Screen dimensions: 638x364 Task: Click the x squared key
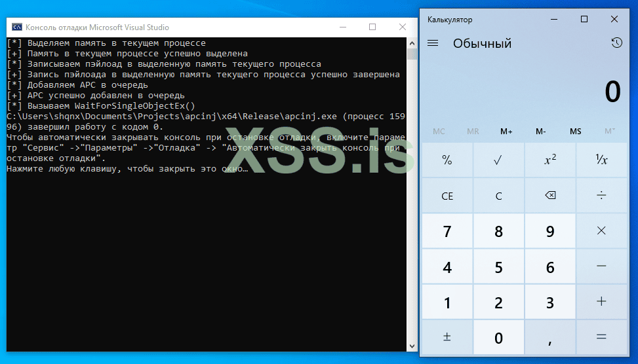[550, 160]
